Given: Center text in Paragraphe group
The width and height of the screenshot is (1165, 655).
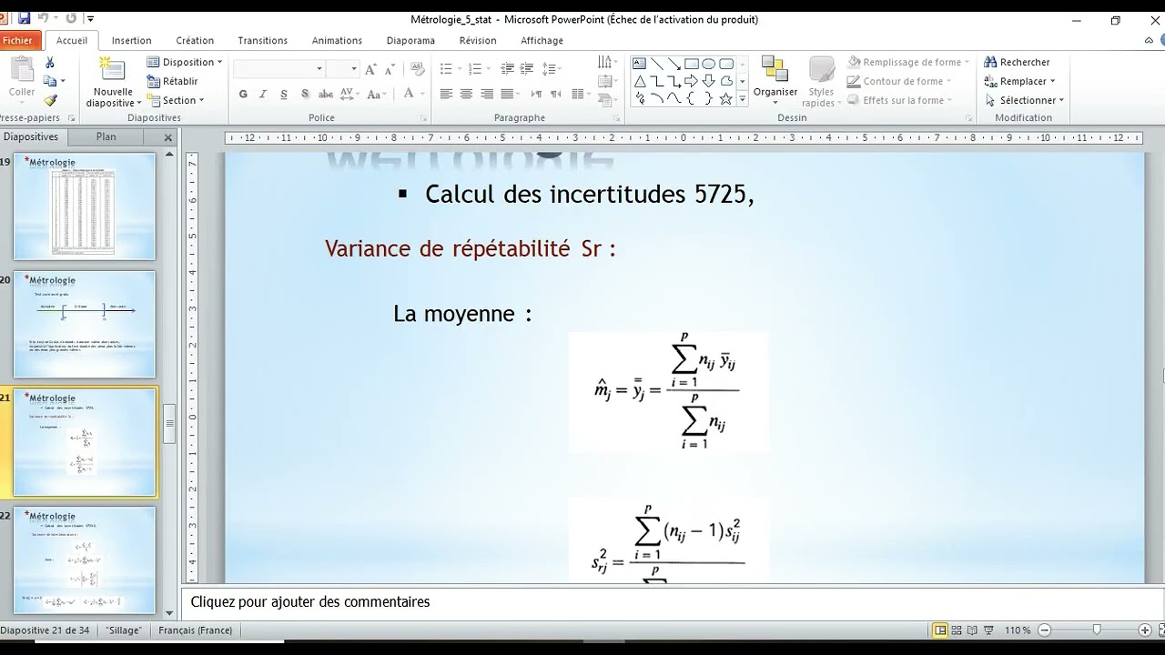Looking at the screenshot, I should (466, 94).
